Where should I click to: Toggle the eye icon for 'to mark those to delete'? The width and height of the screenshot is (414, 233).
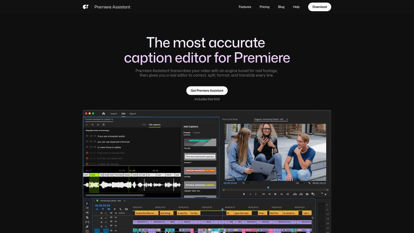click(87, 147)
